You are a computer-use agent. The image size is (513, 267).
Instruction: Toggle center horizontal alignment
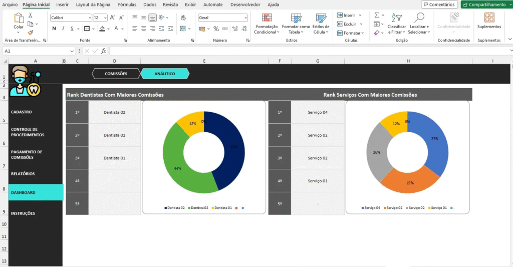pyautogui.click(x=144, y=29)
